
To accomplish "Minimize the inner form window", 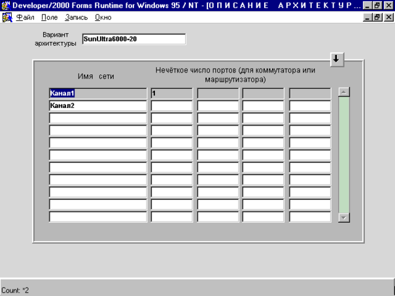I will click(x=368, y=18).
